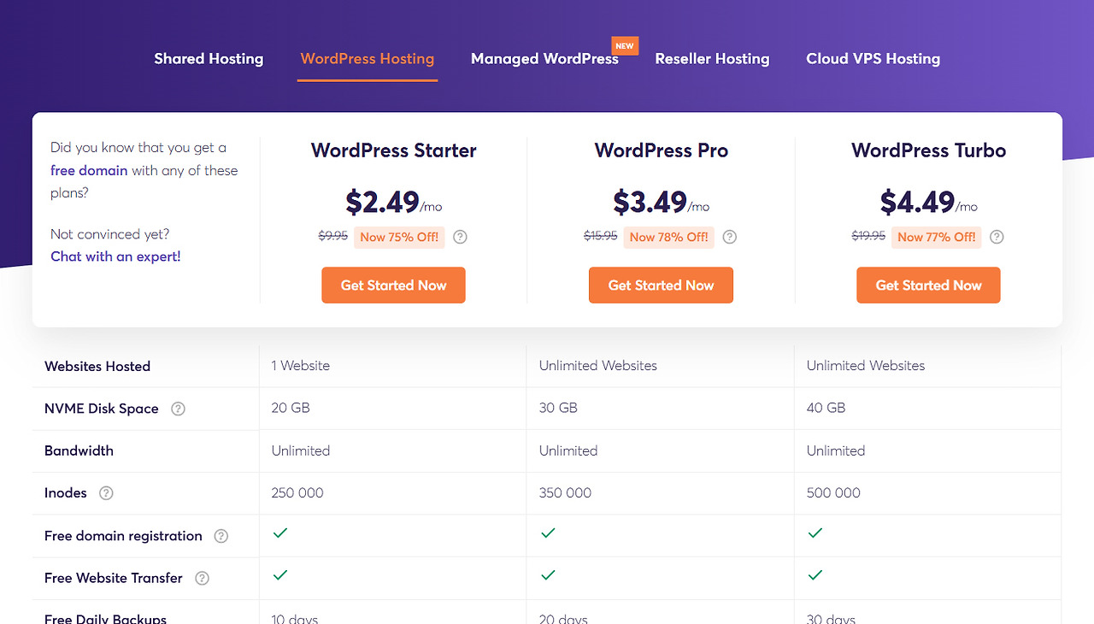Screen dimensions: 1094x624
Task: Click the info icon next to Free Website Transfer
Action: click(x=202, y=578)
